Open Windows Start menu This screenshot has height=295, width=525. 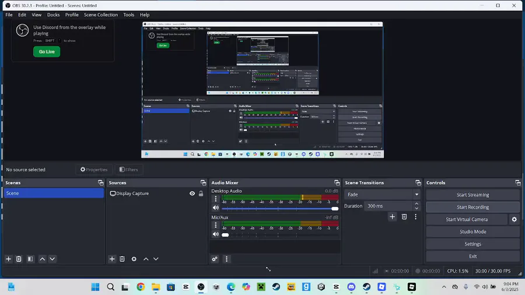click(95, 287)
